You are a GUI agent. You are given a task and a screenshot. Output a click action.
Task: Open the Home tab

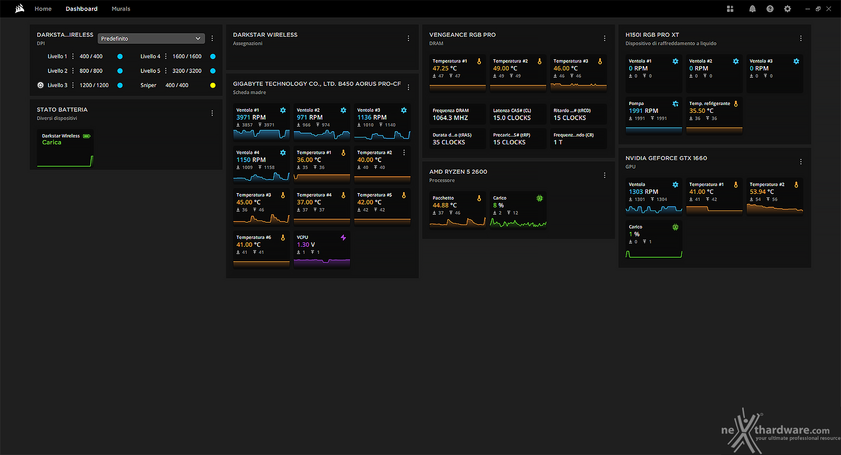[43, 9]
